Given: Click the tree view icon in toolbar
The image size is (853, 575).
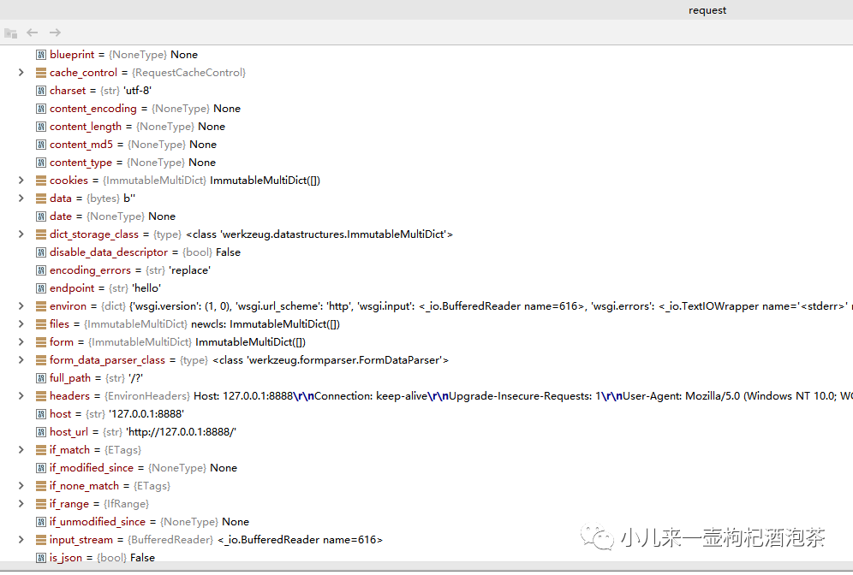Looking at the screenshot, I should (x=11, y=33).
